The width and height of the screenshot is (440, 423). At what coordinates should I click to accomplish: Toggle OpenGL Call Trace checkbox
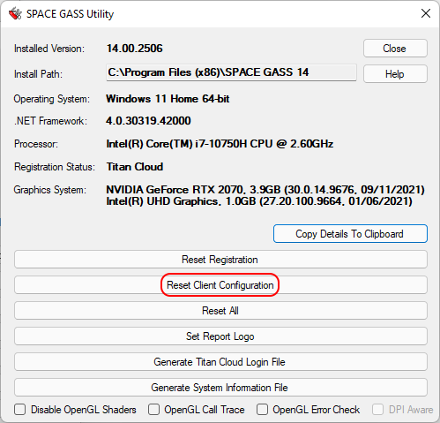point(153,410)
